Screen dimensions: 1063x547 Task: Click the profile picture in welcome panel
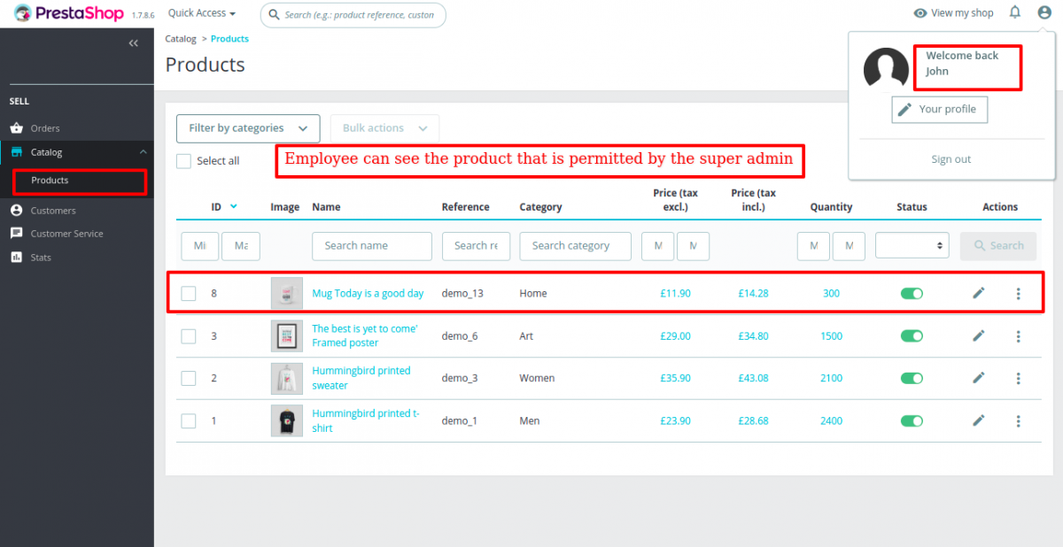(886, 70)
